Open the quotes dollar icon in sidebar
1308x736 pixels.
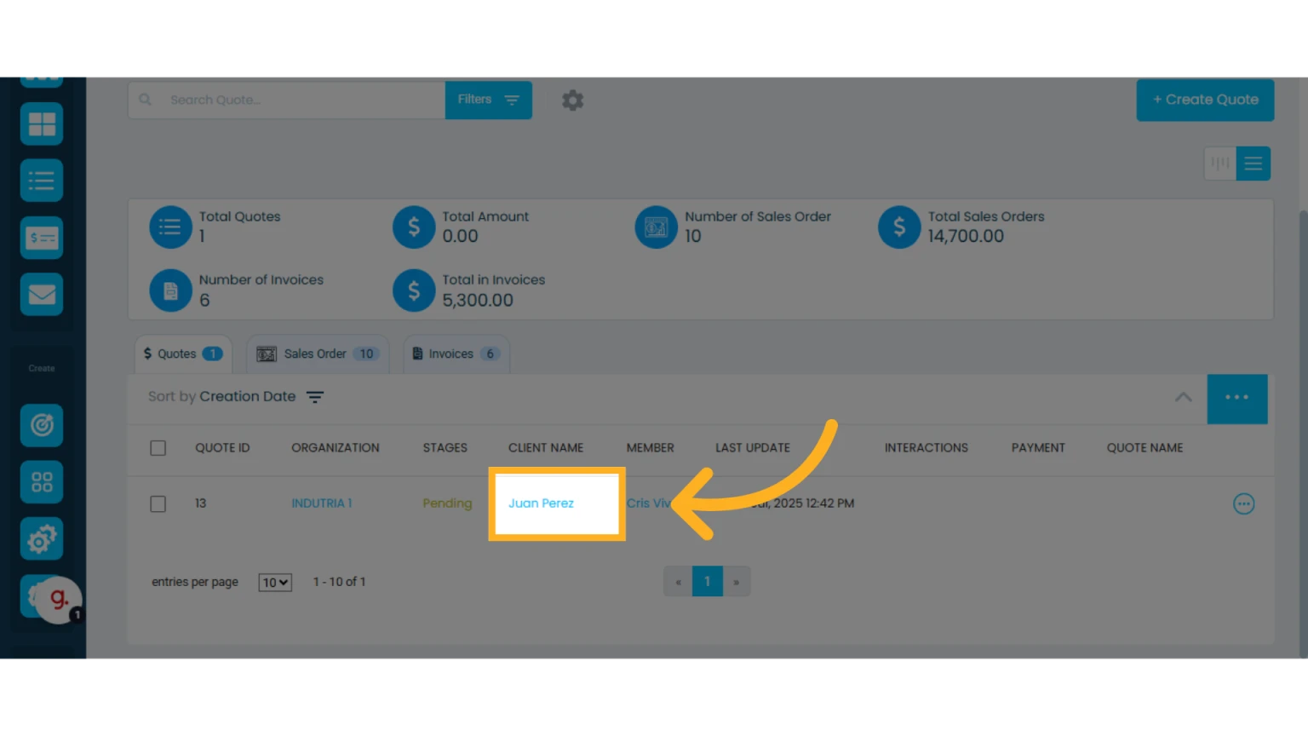coord(42,238)
